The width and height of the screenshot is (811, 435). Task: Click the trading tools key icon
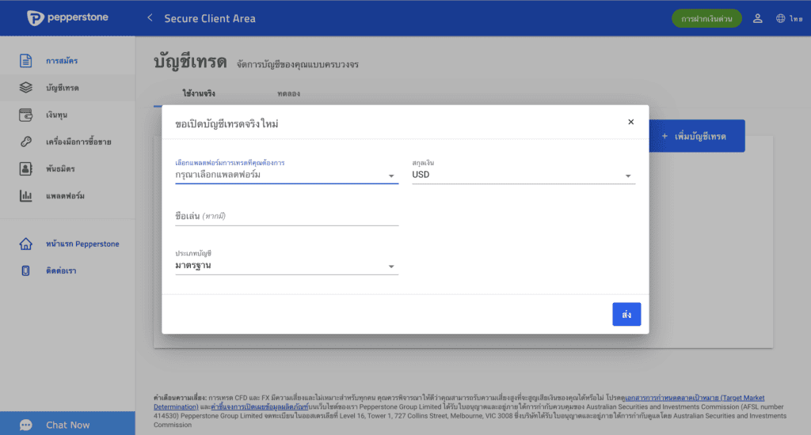(x=26, y=142)
